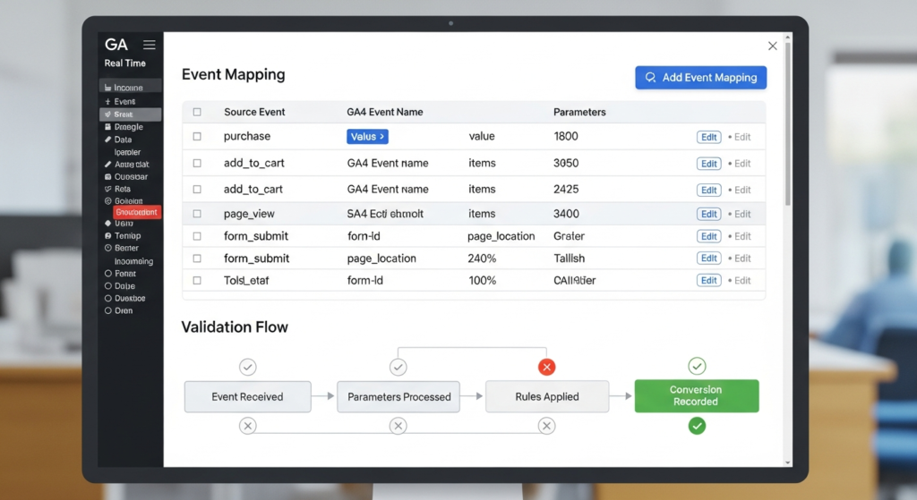The image size is (917, 500).
Task: Click the Add Event Mapping button
Action: coord(700,78)
